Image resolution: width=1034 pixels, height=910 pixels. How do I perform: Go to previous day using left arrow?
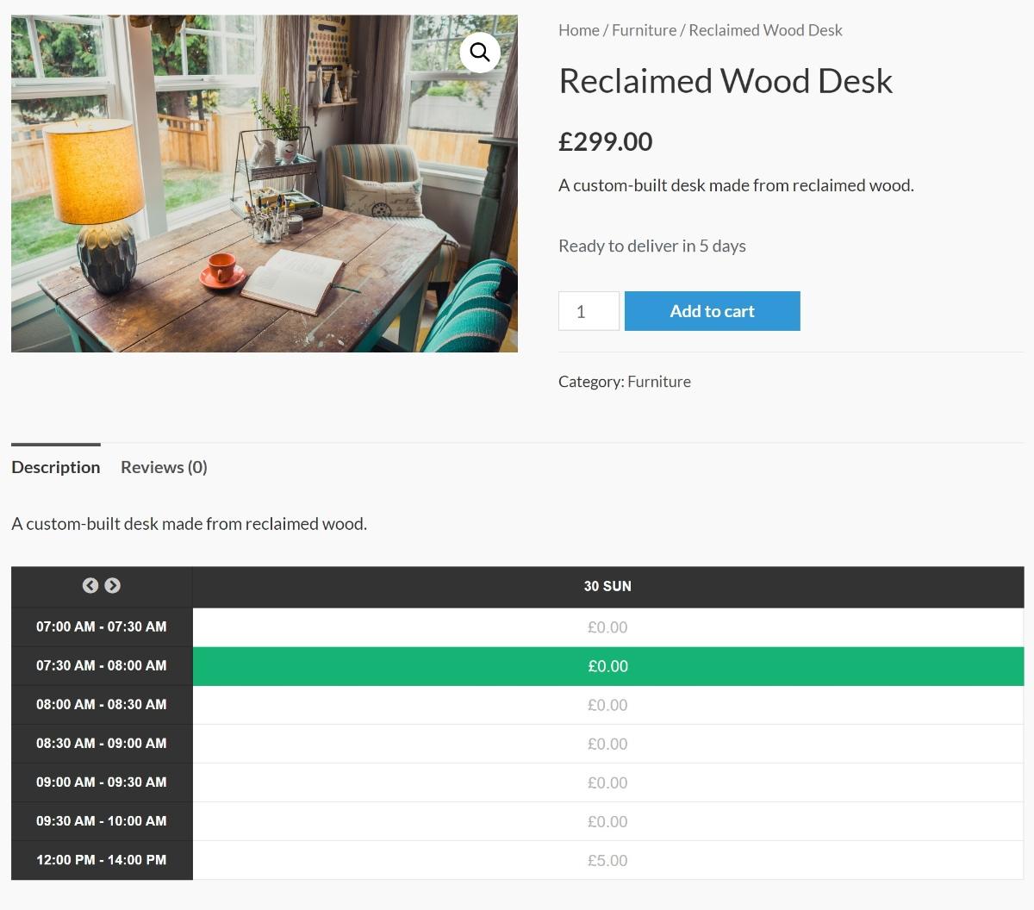coord(90,586)
